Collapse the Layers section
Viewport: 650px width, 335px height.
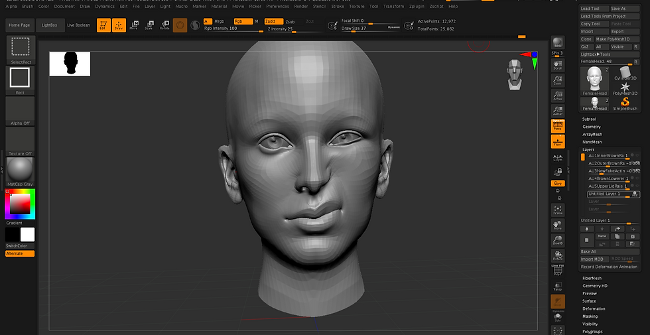[x=588, y=150]
